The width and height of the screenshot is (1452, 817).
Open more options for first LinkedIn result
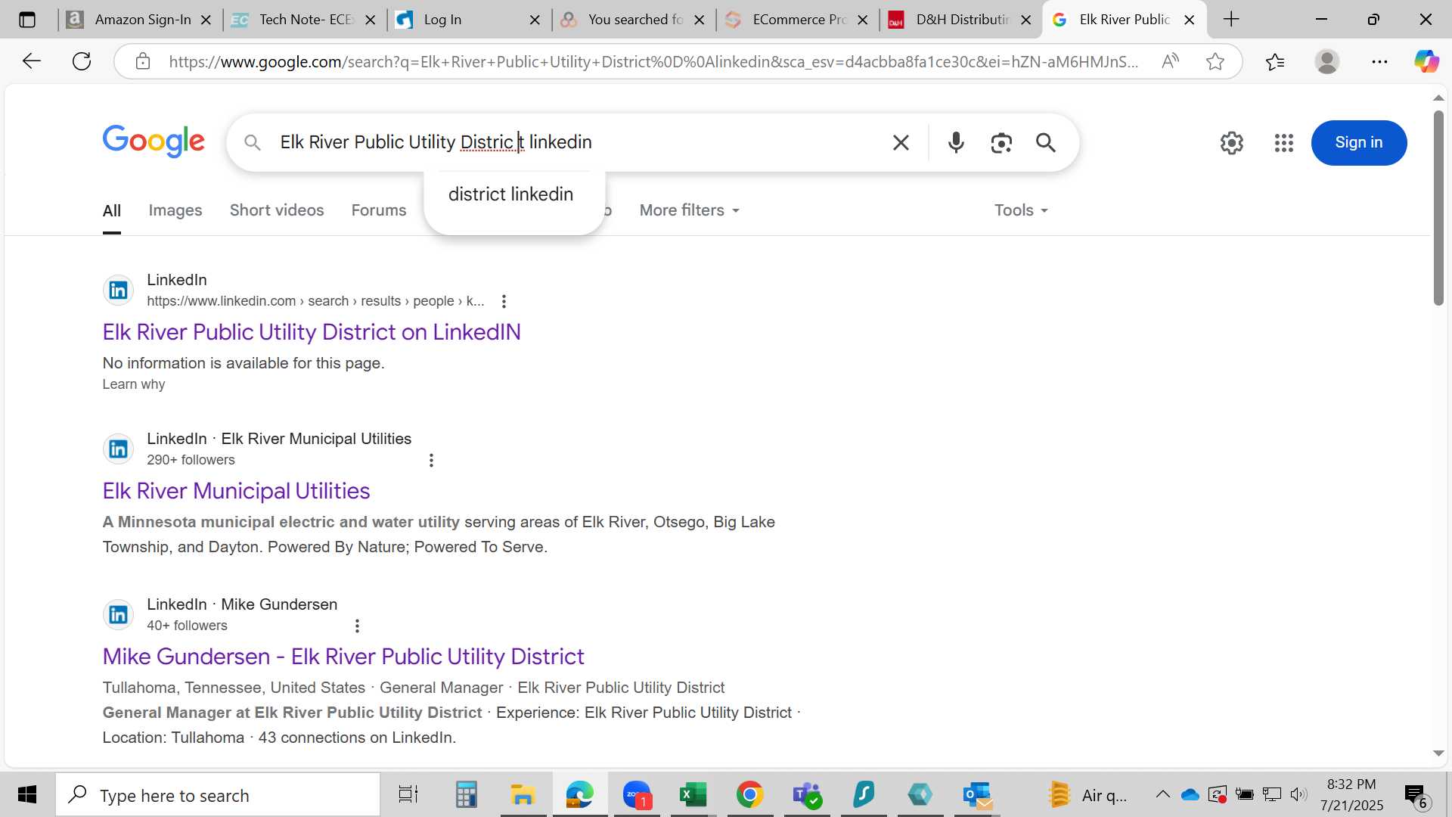point(504,301)
